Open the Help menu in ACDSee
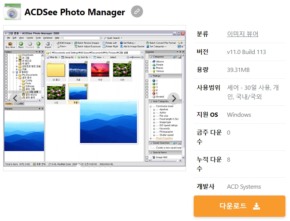Screen dimensions: 290x221 (x=57, y=38)
